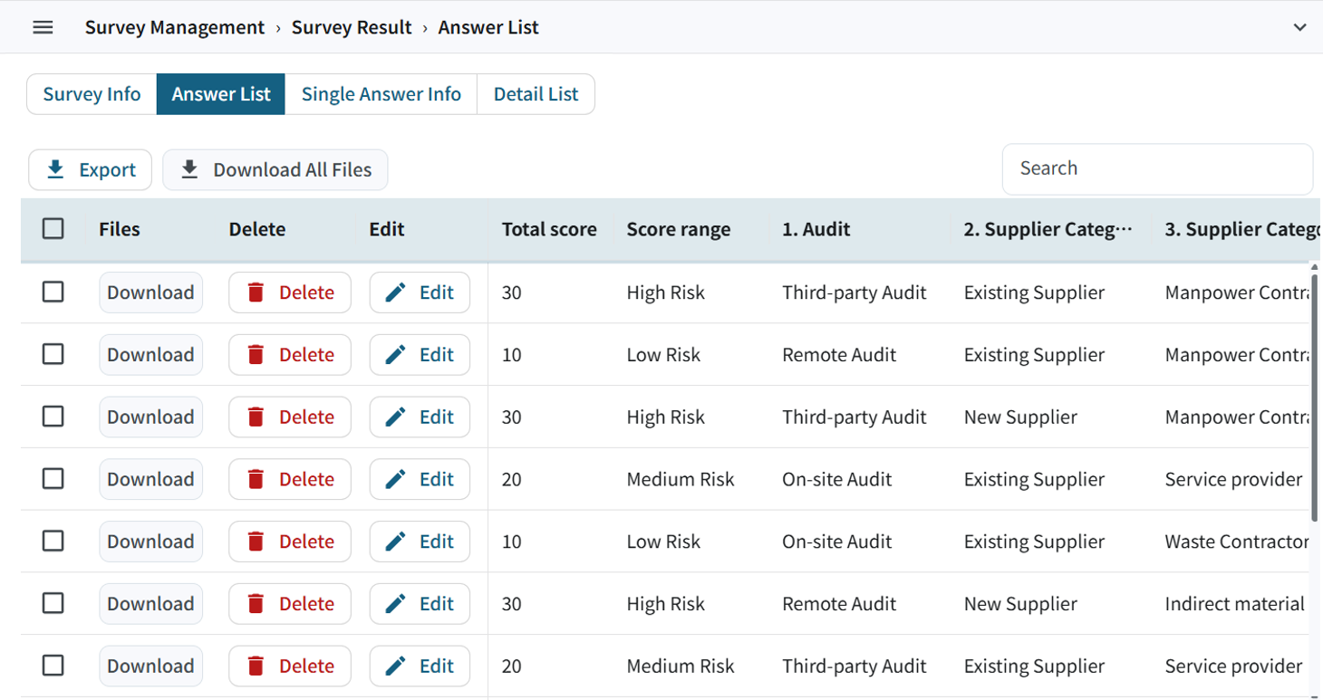The width and height of the screenshot is (1323, 700).
Task: Click Service provider in the On-site Audit row
Action: (x=1234, y=479)
